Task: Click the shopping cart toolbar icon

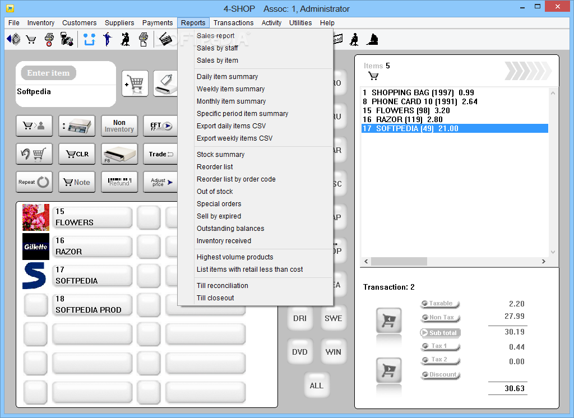Action: [31, 39]
